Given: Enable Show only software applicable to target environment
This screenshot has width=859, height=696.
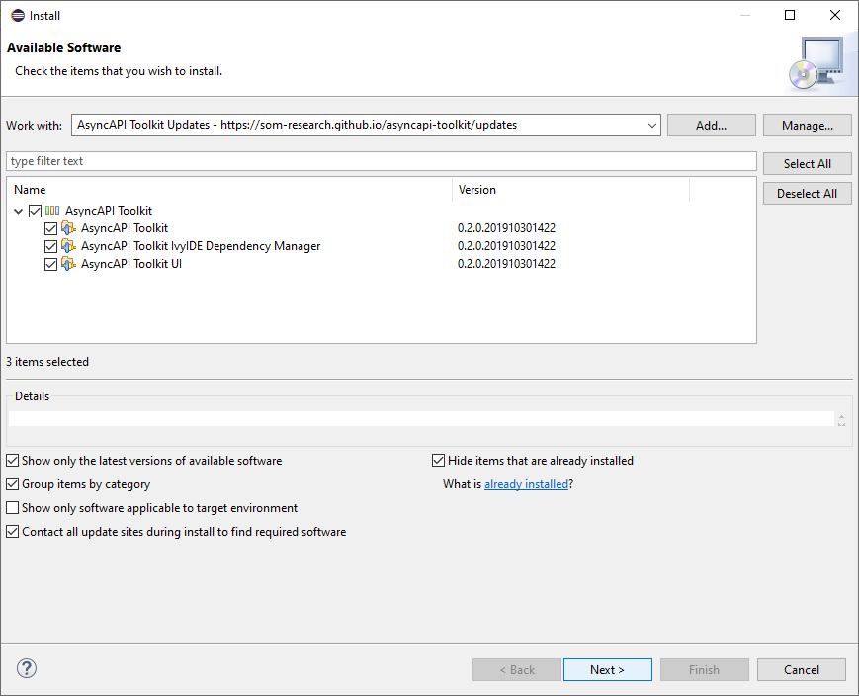Looking at the screenshot, I should [x=12, y=508].
